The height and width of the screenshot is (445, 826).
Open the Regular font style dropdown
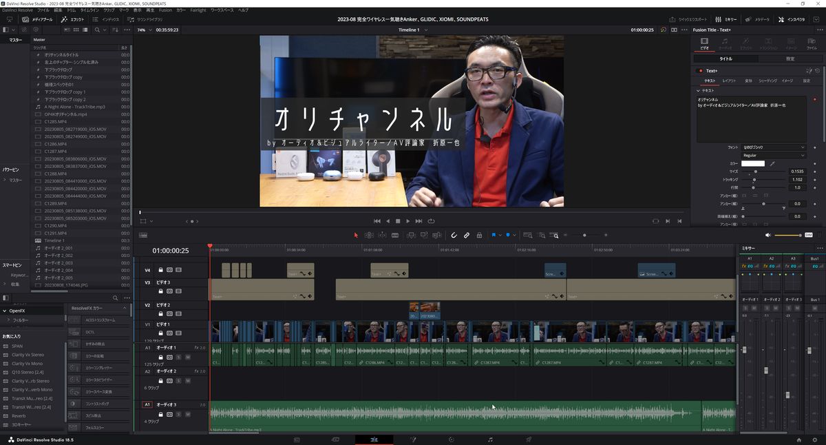[x=774, y=155]
